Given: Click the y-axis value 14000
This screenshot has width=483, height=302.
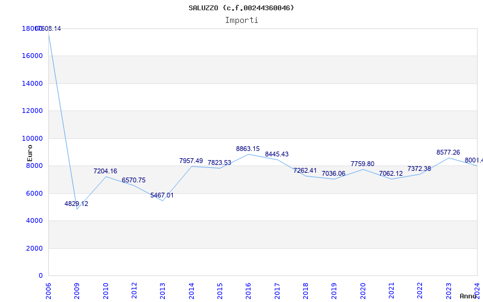Looking at the screenshot, I should [33, 83].
